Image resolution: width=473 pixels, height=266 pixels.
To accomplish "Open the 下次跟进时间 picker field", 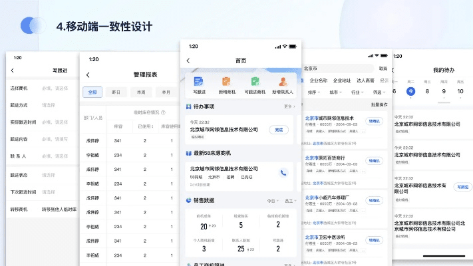I will (x=43, y=192).
